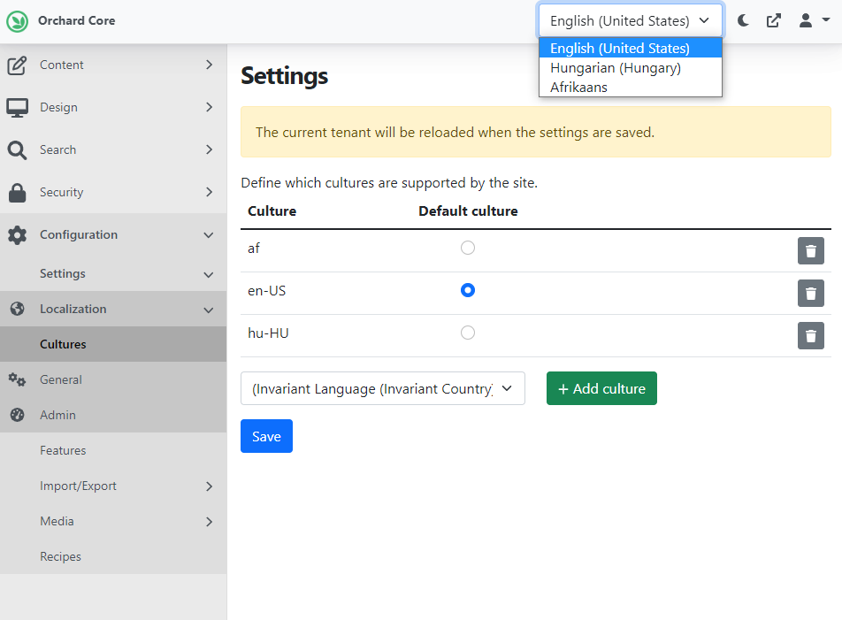Click the Culture column header
The height and width of the screenshot is (620, 842).
pyautogui.click(x=272, y=211)
